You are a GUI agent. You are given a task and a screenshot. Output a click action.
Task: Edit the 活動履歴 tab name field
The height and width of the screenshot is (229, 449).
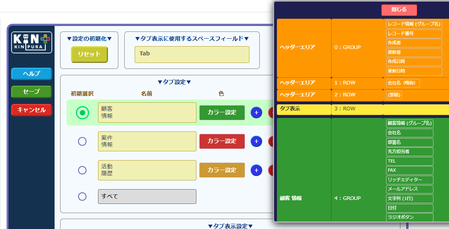147,170
